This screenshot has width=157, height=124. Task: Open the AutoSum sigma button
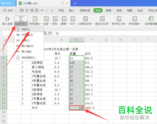[21, 19]
